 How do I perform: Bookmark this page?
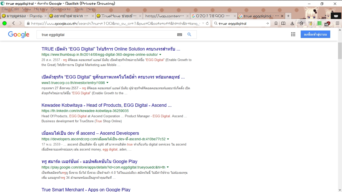[276, 23]
